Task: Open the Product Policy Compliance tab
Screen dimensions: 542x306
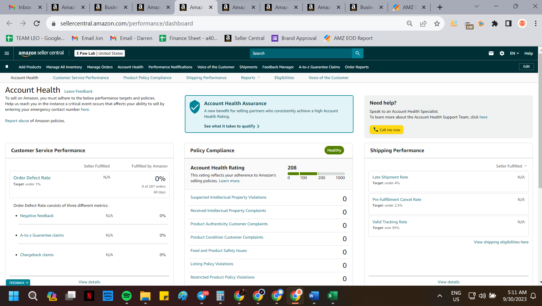Action: point(147,78)
